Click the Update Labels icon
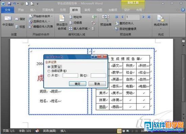This screenshot has height=134, width=186. (93, 29)
